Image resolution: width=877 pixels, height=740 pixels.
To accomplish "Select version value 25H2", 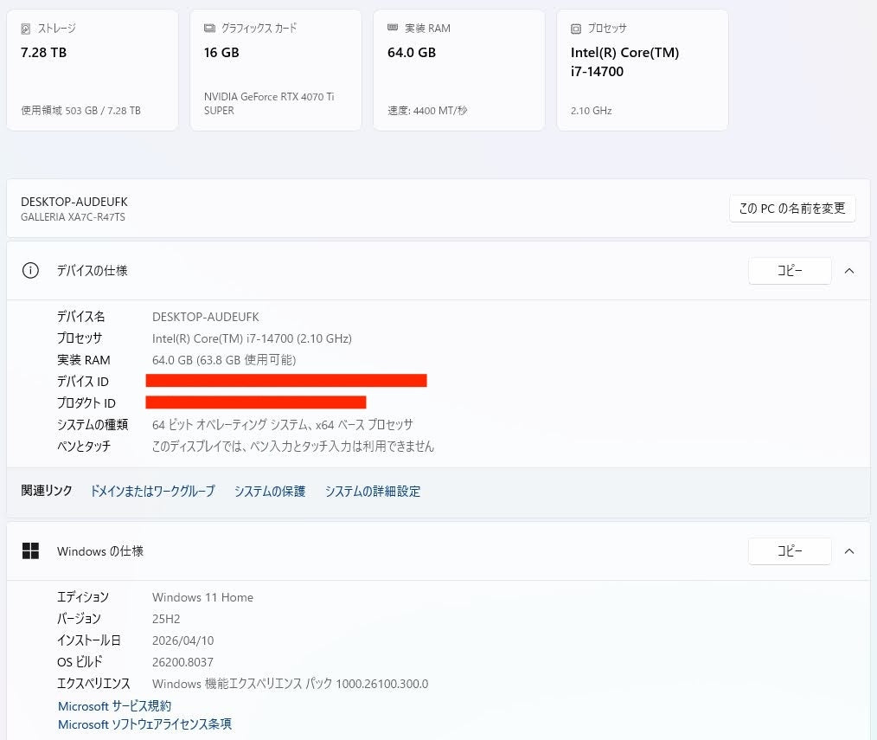I will (x=166, y=619).
